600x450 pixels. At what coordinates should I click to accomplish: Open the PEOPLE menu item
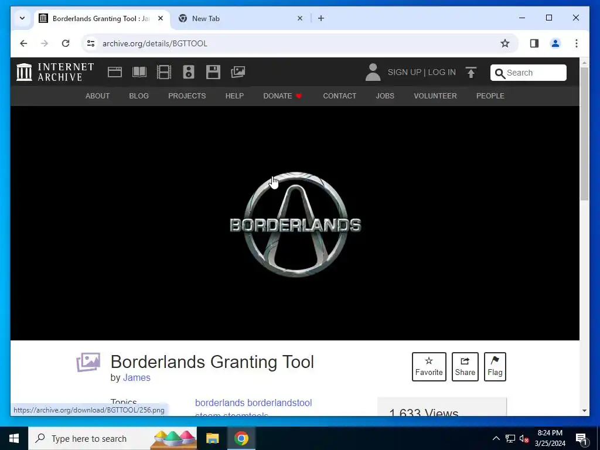[490, 96]
